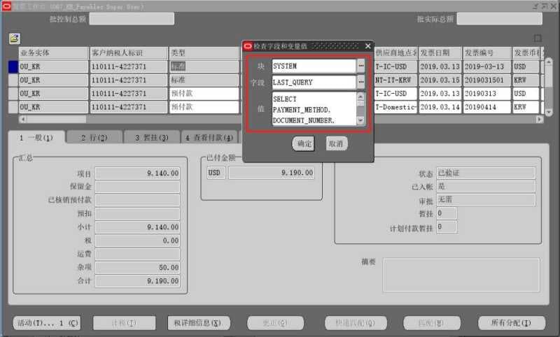Screen dimensions: 560x337
Task: Select the first row indicator for OU_KR
Action: click(13, 66)
